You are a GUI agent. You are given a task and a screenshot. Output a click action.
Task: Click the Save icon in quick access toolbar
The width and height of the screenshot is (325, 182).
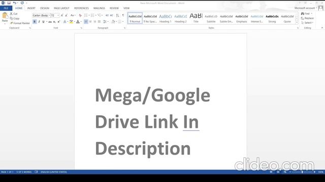9,3
